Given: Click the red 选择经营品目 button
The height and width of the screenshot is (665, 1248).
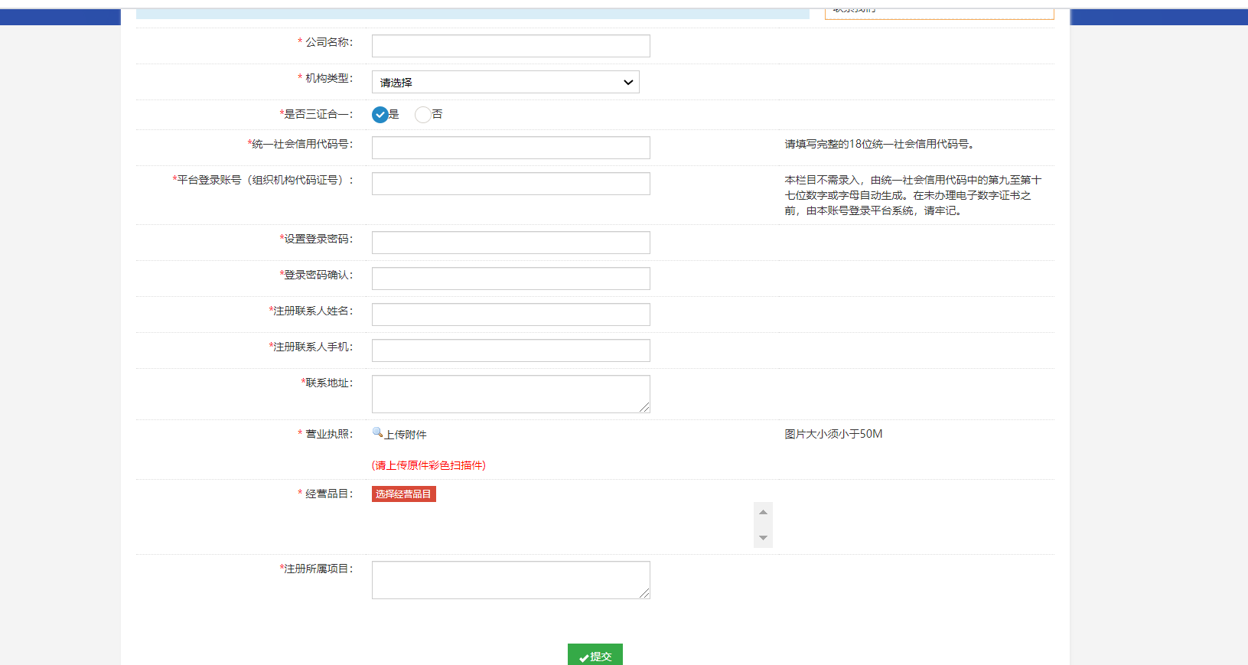Looking at the screenshot, I should (403, 494).
